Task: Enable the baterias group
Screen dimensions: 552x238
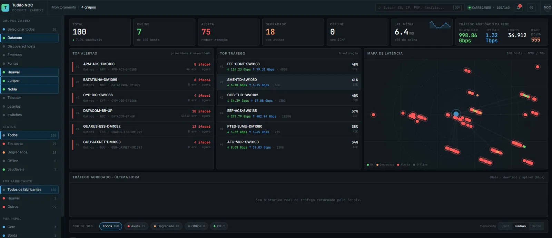Action: 30,106
